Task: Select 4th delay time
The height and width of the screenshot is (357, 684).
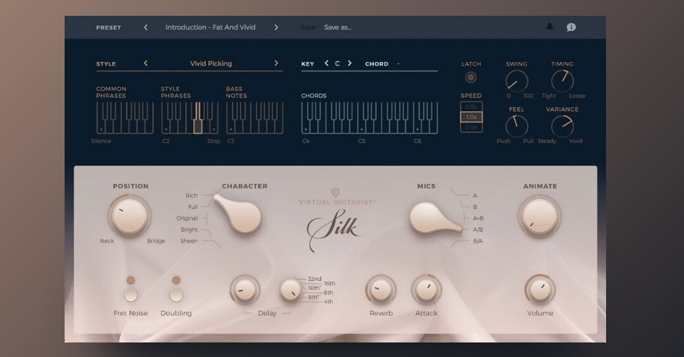Action: [329, 301]
